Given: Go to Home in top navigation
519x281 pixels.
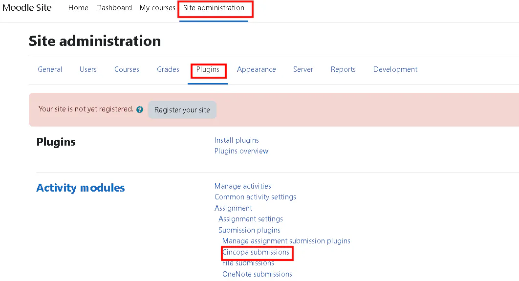Looking at the screenshot, I should click(78, 8).
